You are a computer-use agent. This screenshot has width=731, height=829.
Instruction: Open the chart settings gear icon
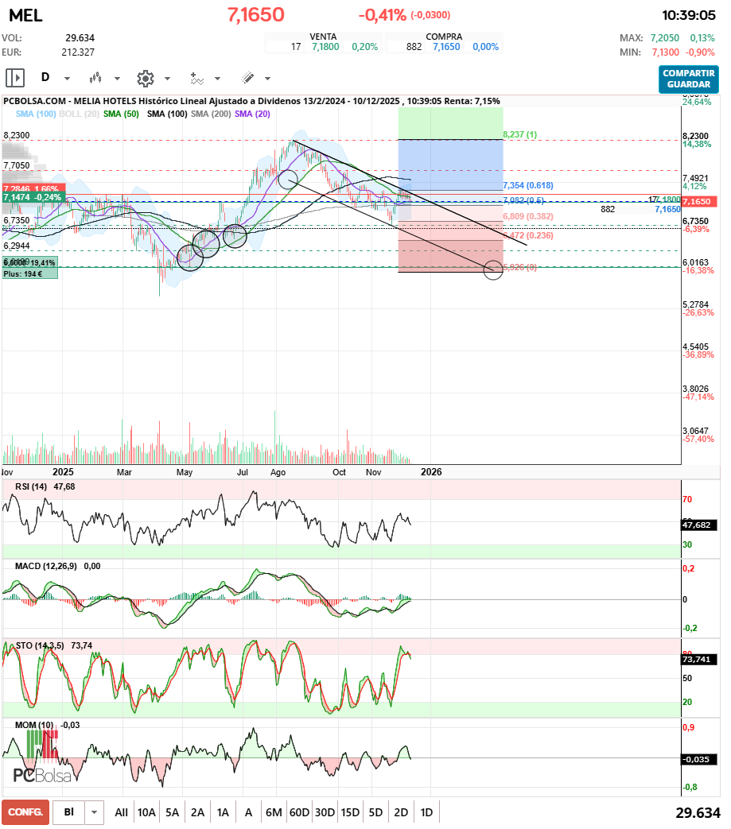point(145,78)
